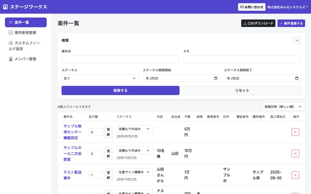This screenshot has width=311, height=194.
Task: Change status dropdown of サンプル物流センター機器回収
Action: (x=135, y=129)
